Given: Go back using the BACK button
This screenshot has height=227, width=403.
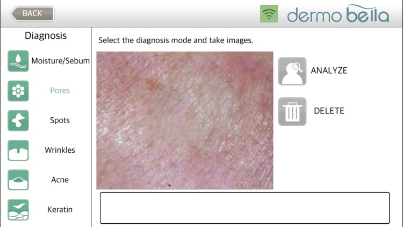Looking at the screenshot, I should point(32,13).
